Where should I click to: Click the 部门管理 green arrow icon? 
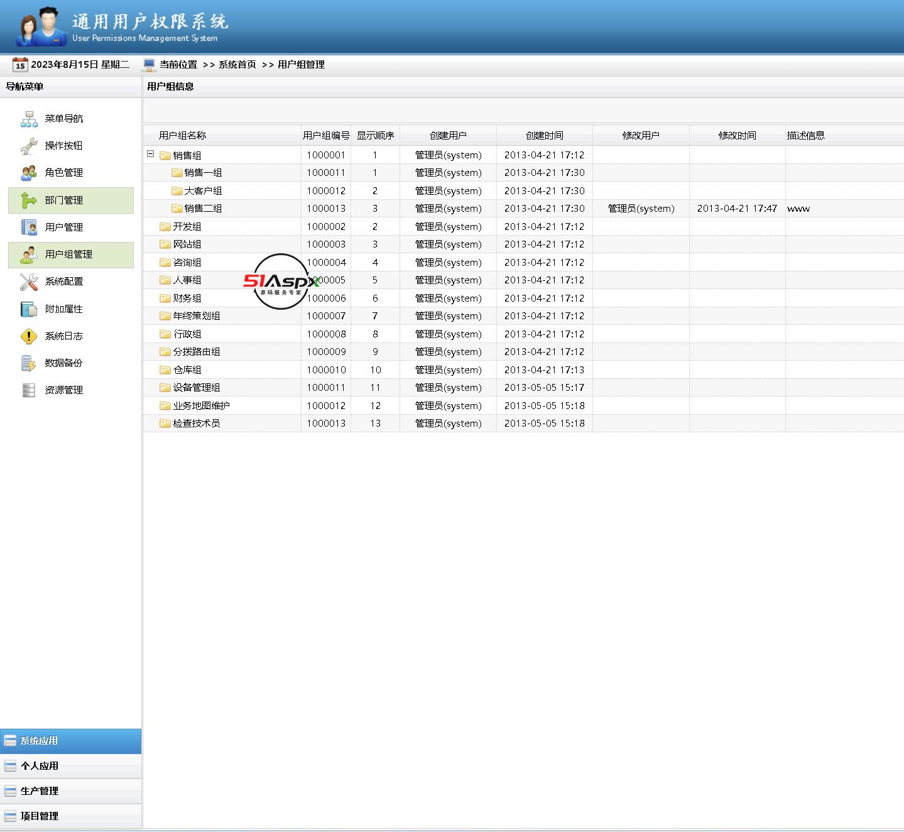[29, 200]
